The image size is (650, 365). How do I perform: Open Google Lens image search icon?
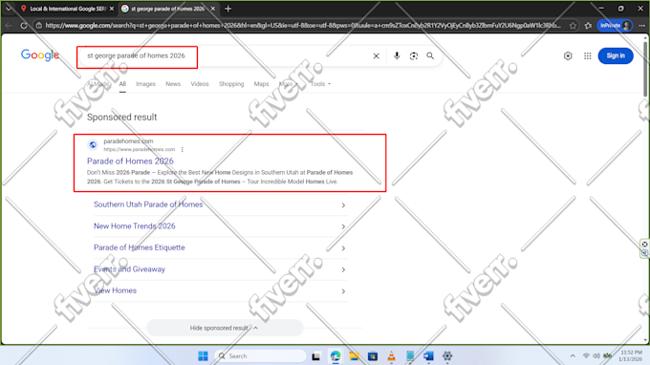tap(414, 56)
